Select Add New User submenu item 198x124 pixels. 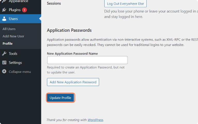click(x=13, y=36)
